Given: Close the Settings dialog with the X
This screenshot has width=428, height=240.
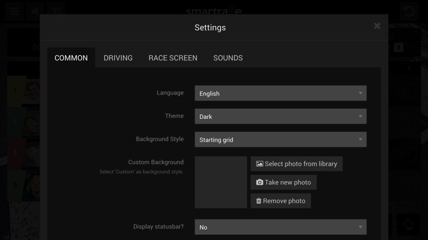Looking at the screenshot, I should click(377, 26).
